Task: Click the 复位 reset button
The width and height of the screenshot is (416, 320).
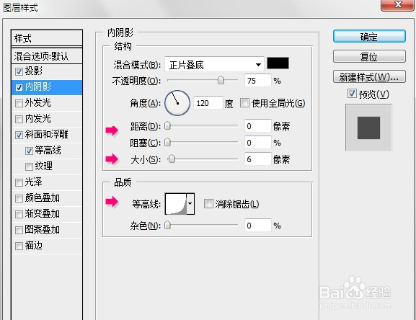Action: pyautogui.click(x=369, y=56)
